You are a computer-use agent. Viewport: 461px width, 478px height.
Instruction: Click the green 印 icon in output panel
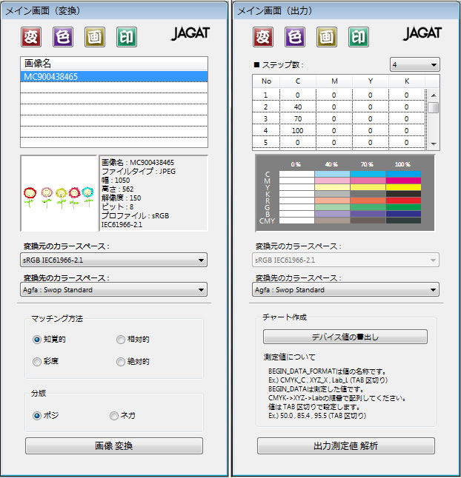pyautogui.click(x=359, y=36)
